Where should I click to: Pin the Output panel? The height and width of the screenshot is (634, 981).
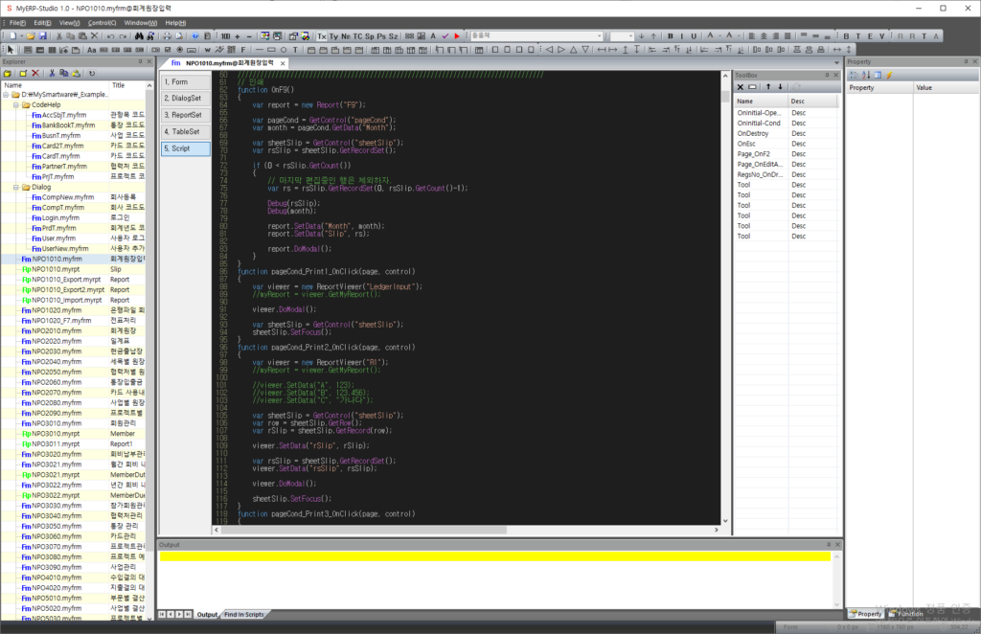tap(829, 545)
